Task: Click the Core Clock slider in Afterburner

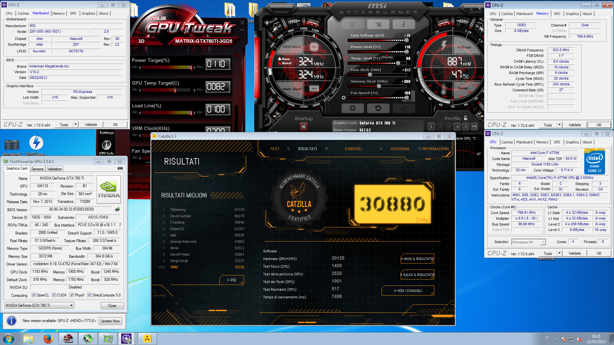Action: pos(378,75)
